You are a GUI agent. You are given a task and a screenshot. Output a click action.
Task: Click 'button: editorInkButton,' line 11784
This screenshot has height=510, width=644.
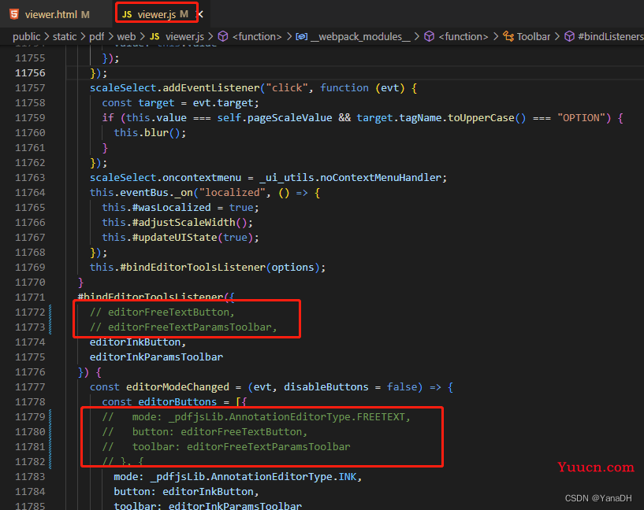pos(186,492)
